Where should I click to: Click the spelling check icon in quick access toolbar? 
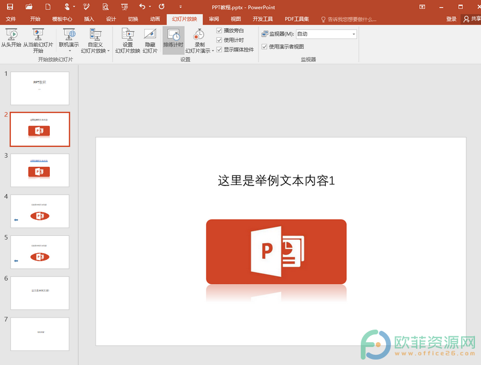point(86,7)
